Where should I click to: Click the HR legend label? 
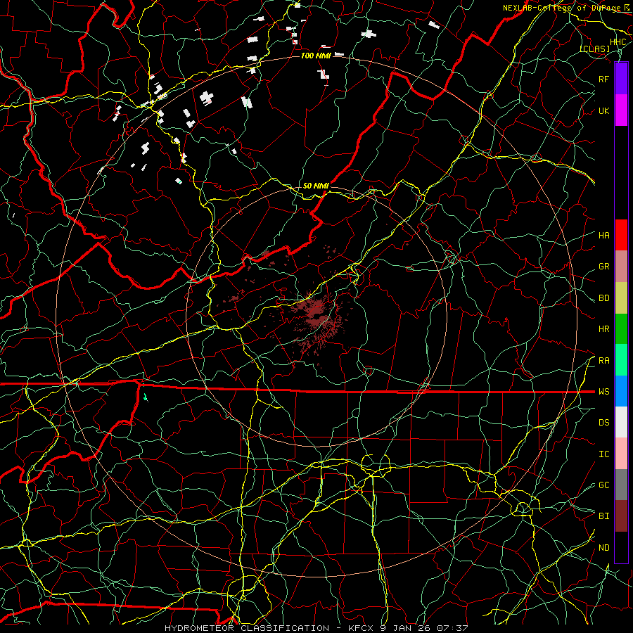(x=604, y=329)
